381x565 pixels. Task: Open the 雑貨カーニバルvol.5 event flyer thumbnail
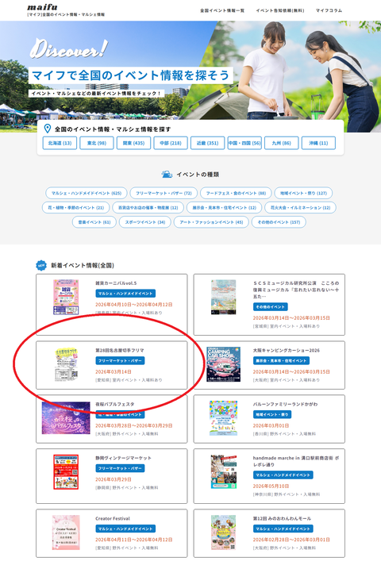coord(66,297)
